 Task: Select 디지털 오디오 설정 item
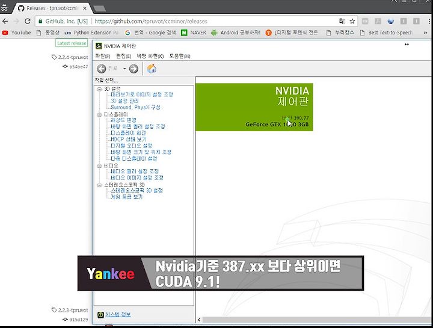(132, 146)
